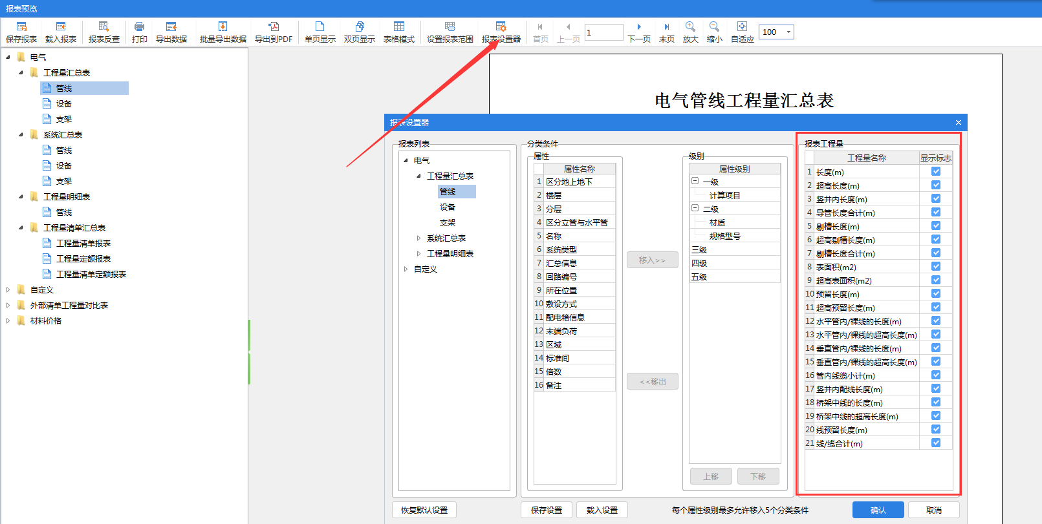This screenshot has width=1042, height=524.
Task: Click the 打印 printer icon
Action: tap(139, 26)
